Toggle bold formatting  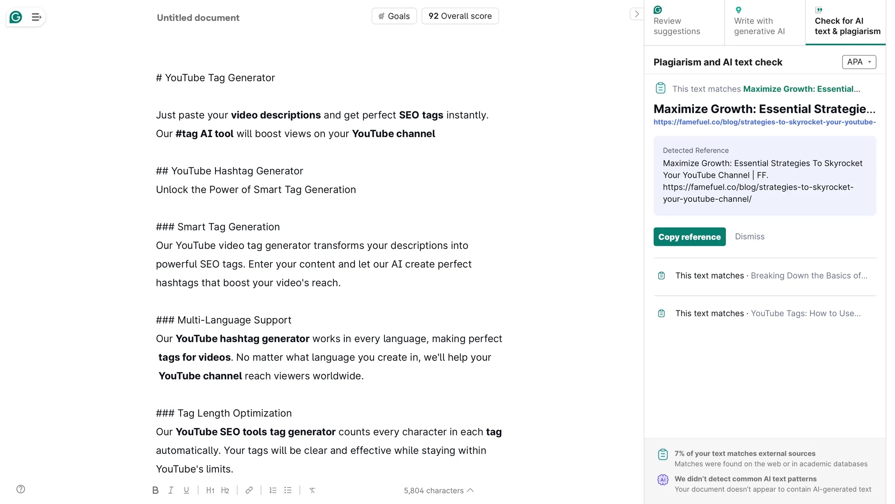(x=155, y=490)
